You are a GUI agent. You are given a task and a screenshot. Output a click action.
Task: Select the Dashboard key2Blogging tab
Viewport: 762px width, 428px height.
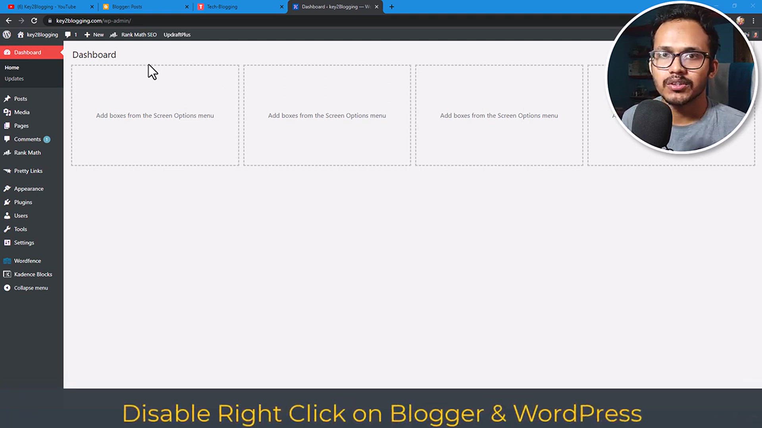(336, 7)
